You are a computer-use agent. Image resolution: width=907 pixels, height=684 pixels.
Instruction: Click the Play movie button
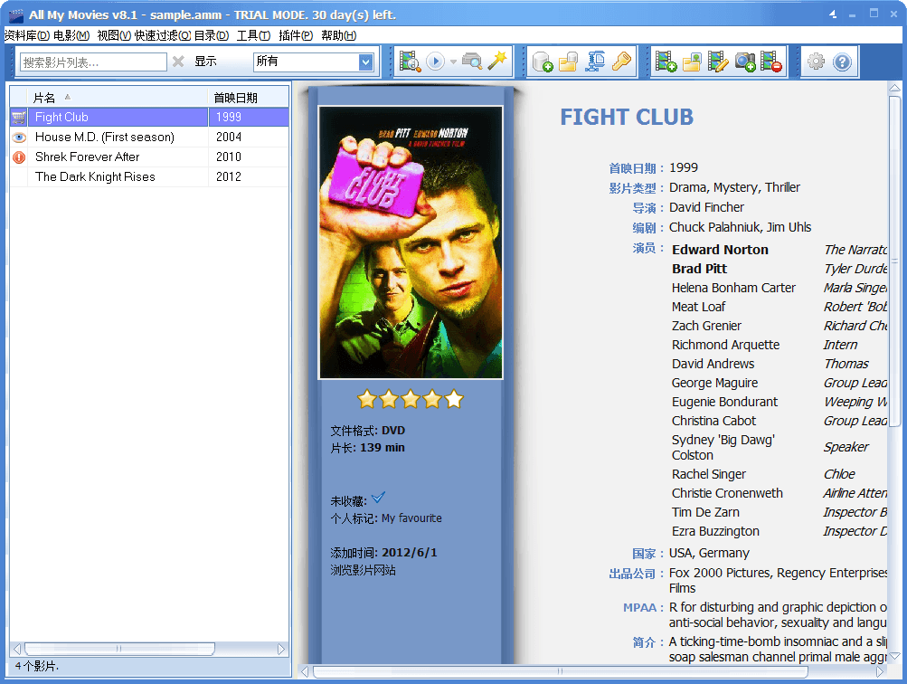[435, 62]
